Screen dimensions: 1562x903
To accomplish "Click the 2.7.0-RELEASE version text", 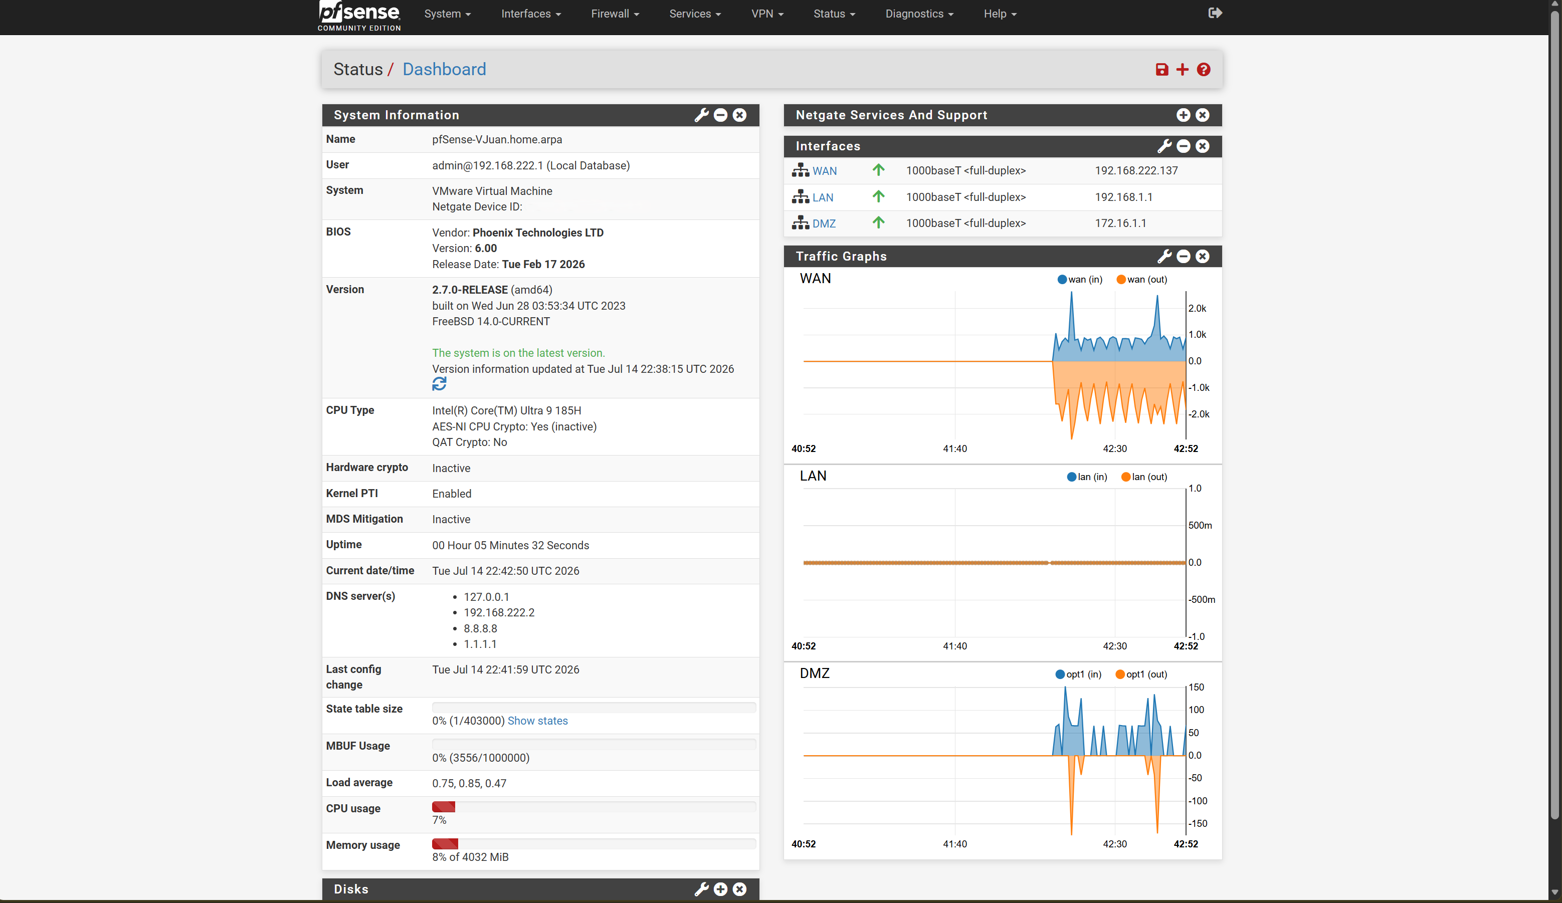I will coord(470,290).
